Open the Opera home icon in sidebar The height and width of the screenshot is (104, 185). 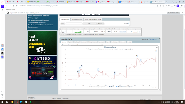(2, 6)
